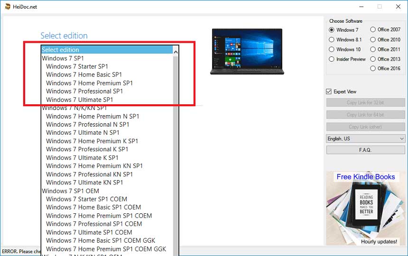Open the Free Kindle Books advertisement

pyautogui.click(x=366, y=208)
